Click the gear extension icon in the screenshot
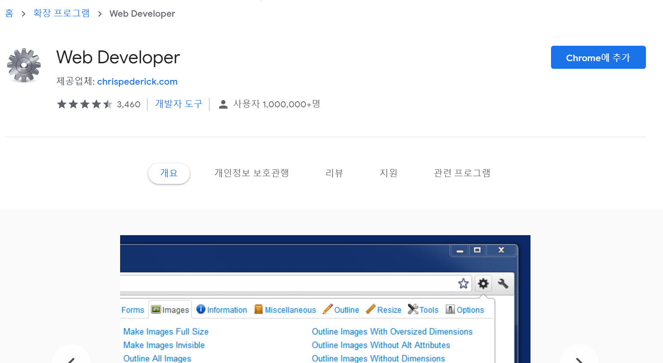 pyautogui.click(x=483, y=283)
